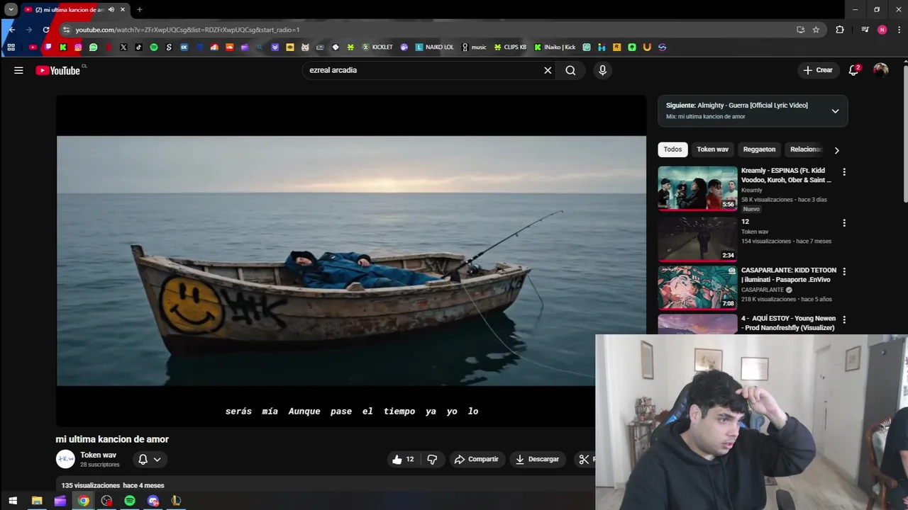Clear the search box with the X

548,70
